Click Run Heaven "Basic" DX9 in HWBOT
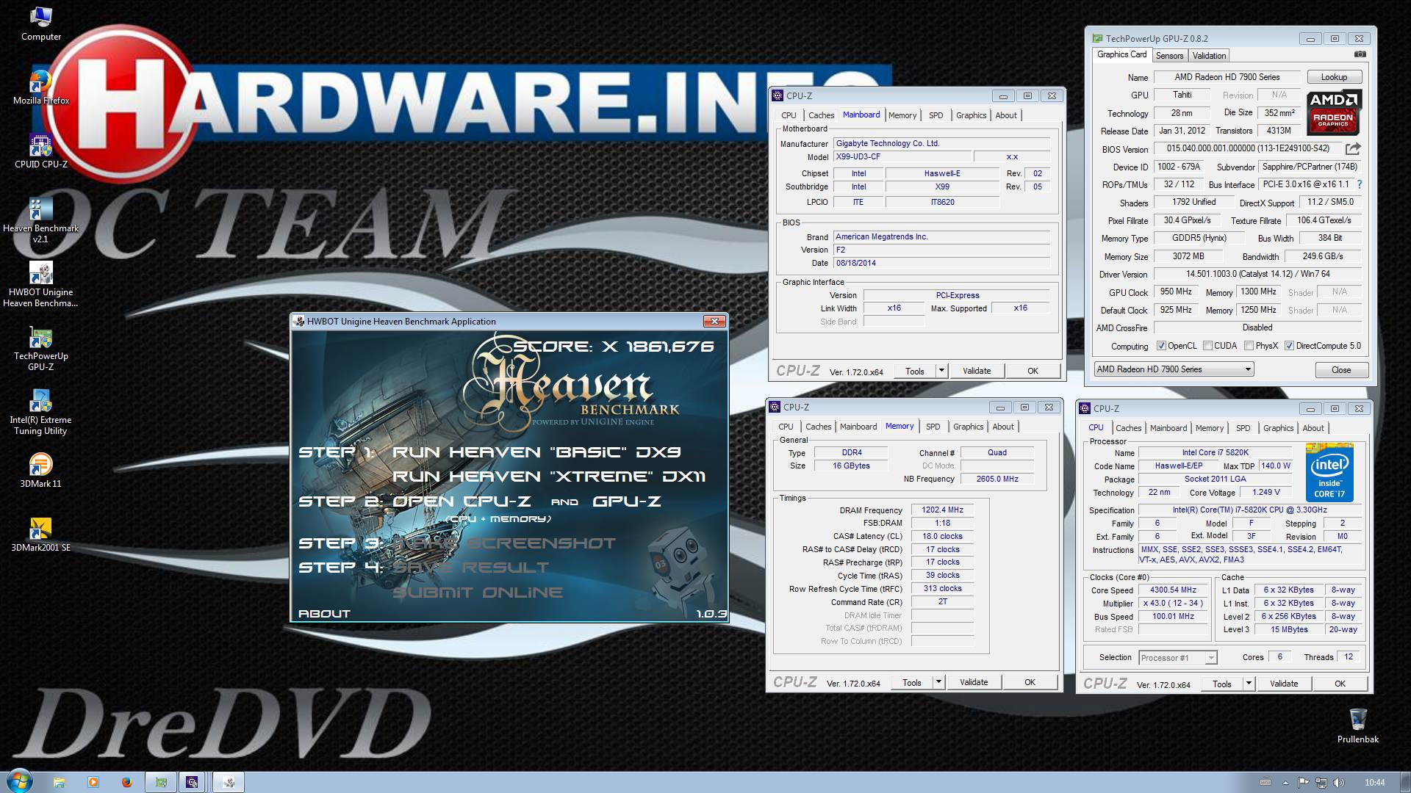The width and height of the screenshot is (1411, 793). pyautogui.click(x=536, y=452)
